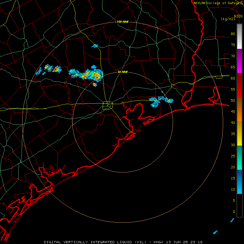The height and width of the screenshot is (244, 244).
Task: Click the 35 value on the scale
Action: [233, 134]
